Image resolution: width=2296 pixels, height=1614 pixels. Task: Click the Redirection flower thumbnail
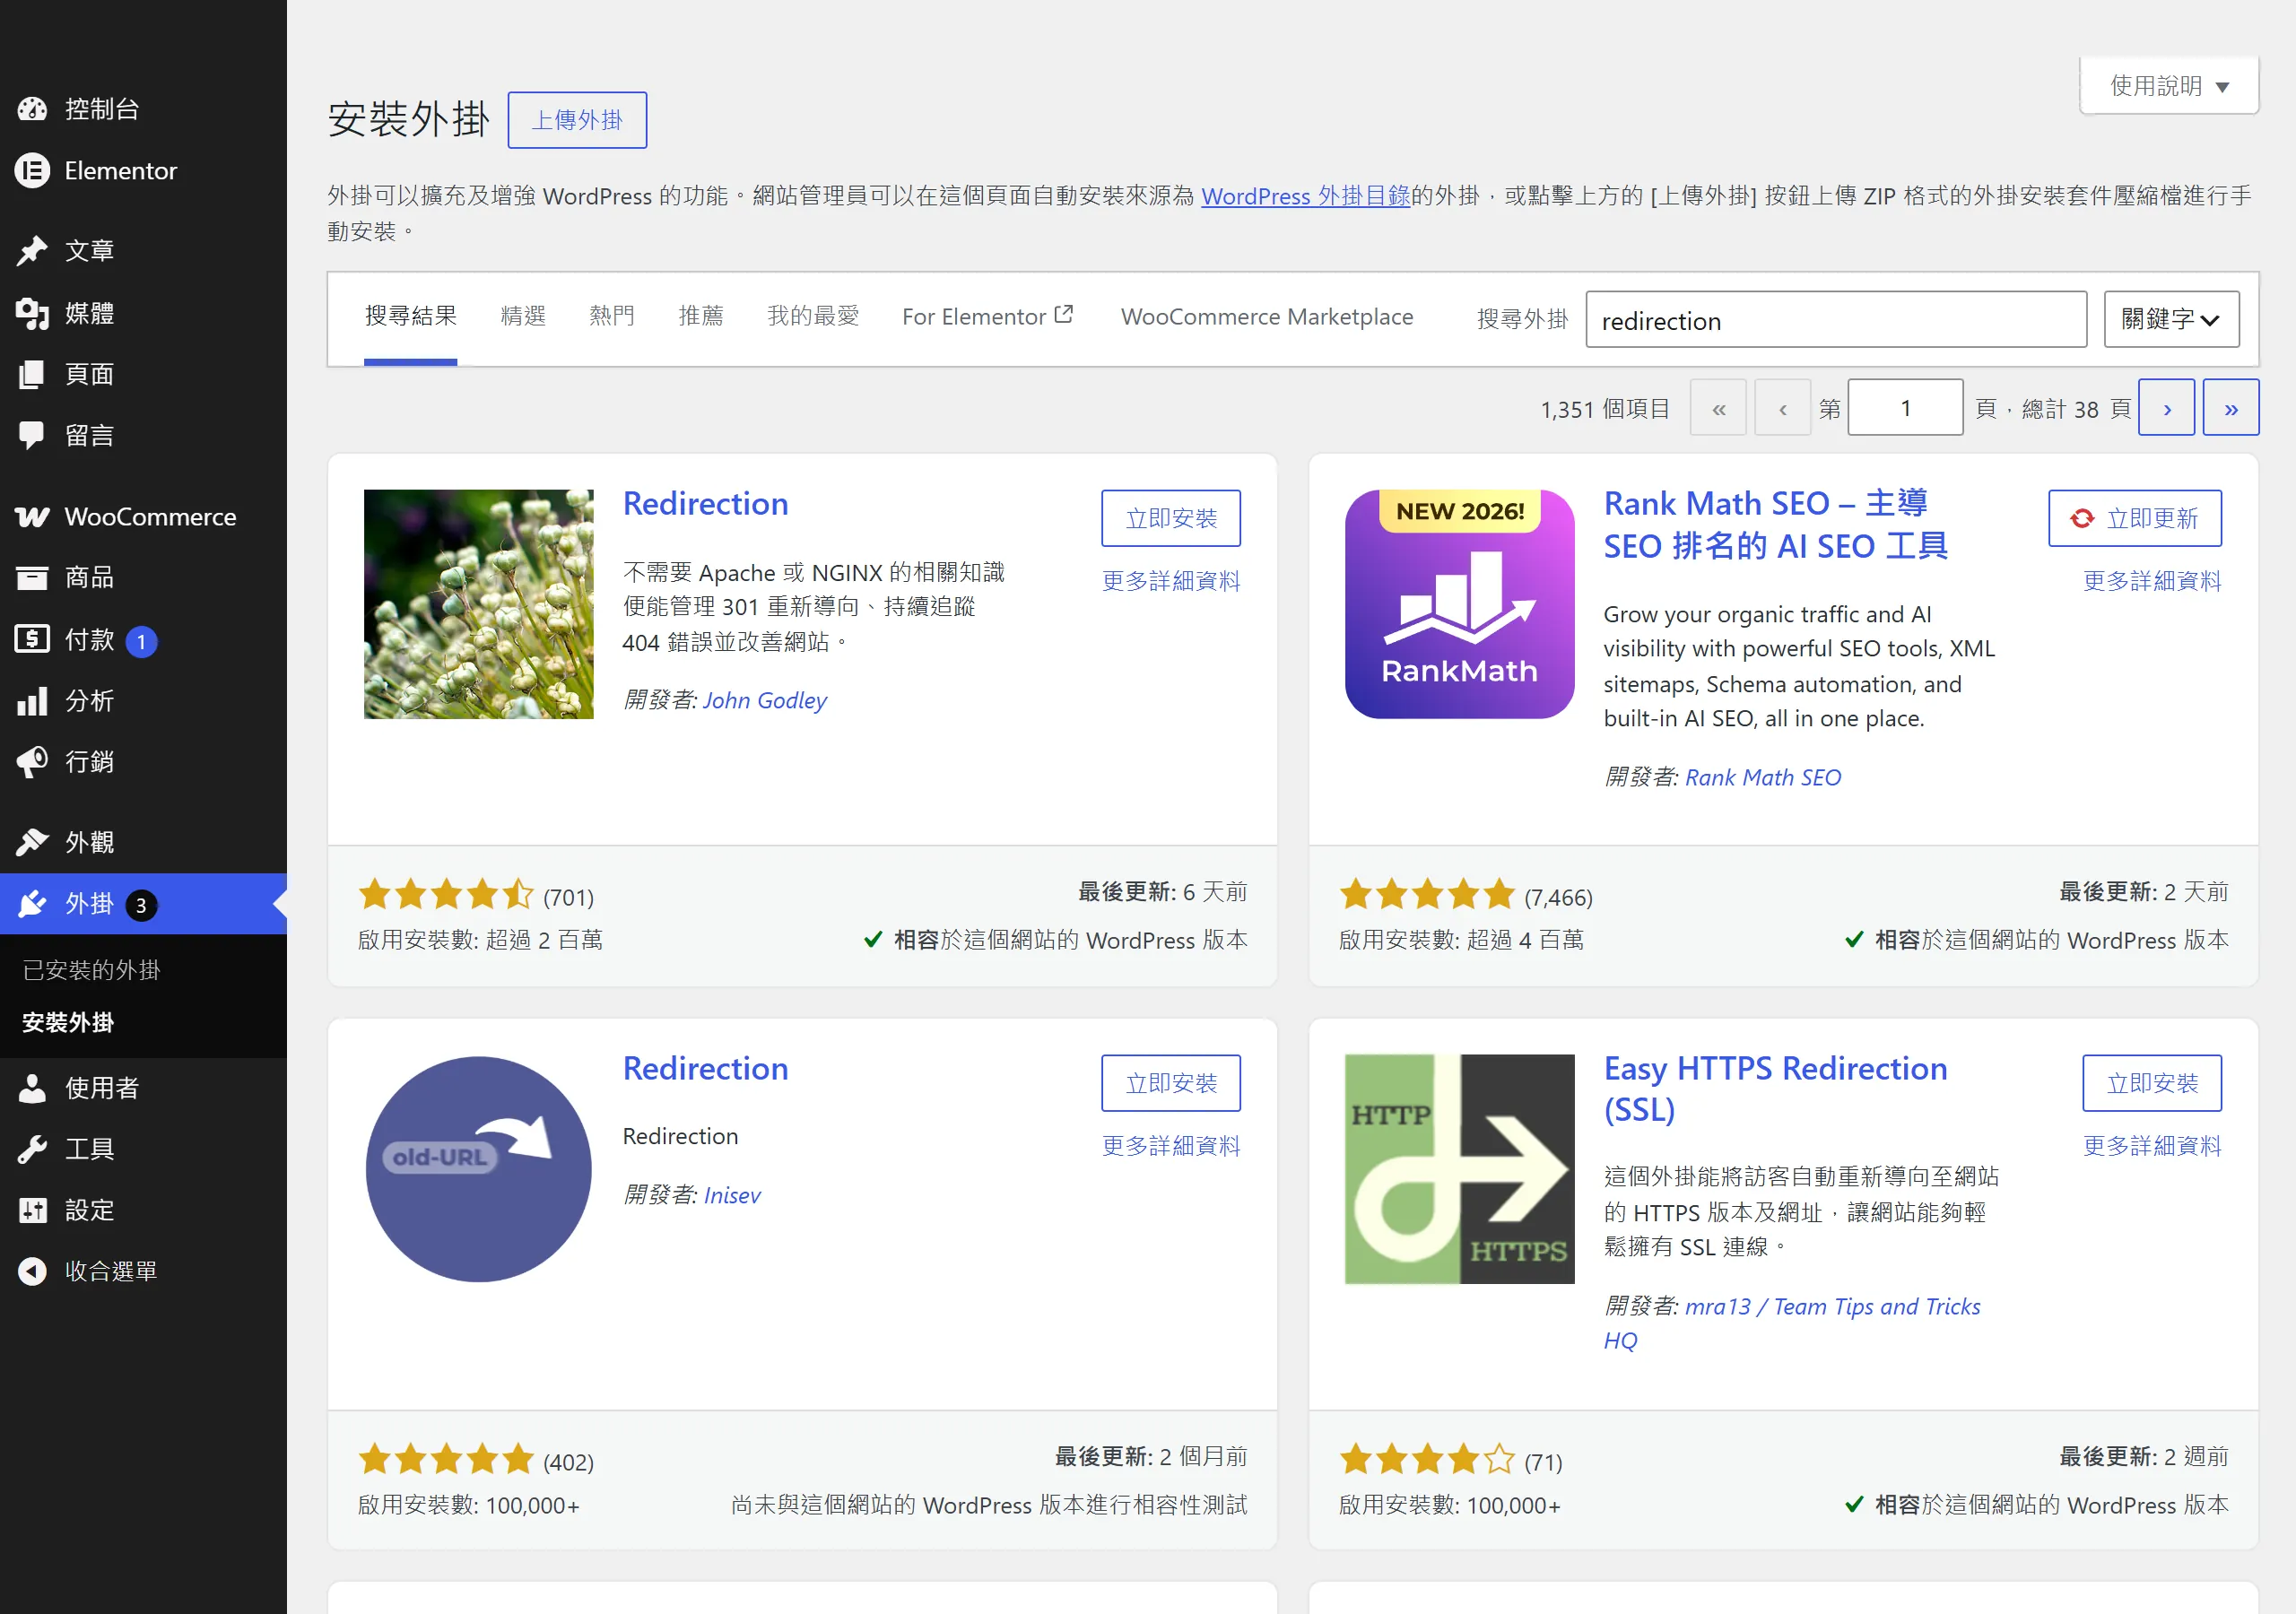478,604
